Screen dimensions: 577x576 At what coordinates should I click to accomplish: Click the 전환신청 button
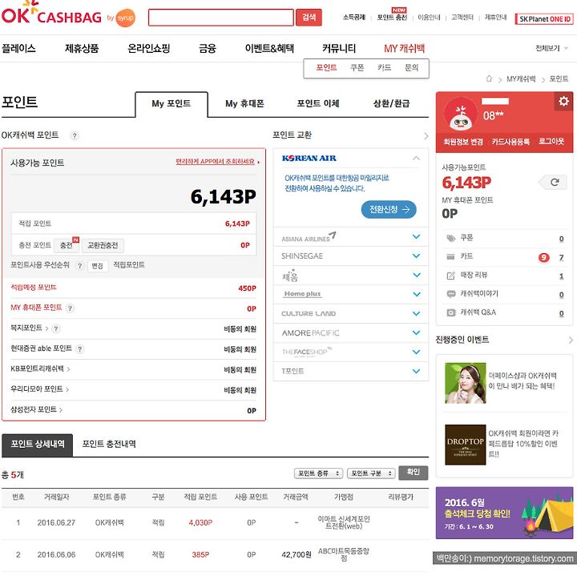[x=389, y=210]
